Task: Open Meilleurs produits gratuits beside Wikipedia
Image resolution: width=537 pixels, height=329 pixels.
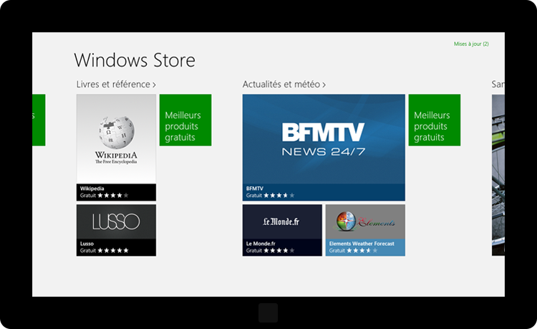Action: click(185, 120)
